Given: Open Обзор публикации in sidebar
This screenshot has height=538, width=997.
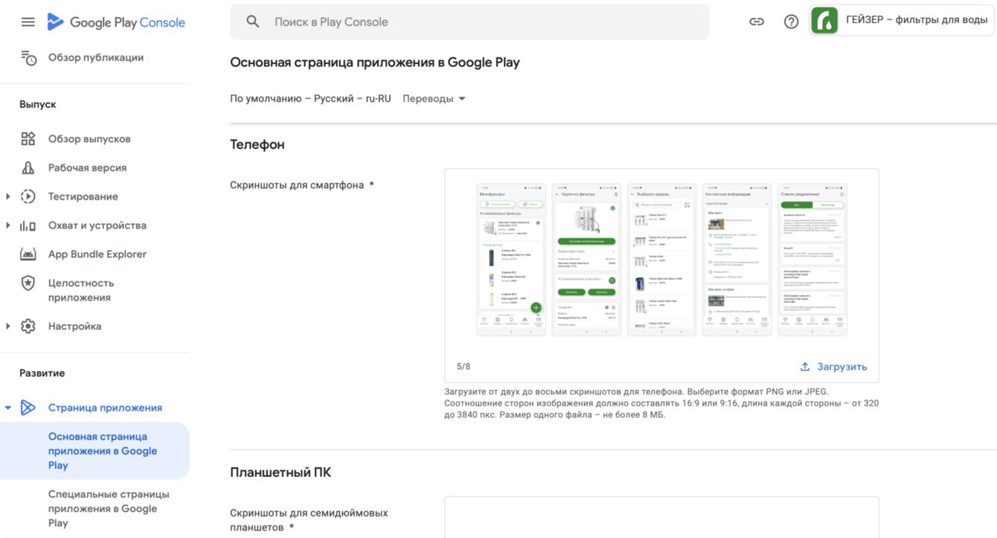Looking at the screenshot, I should pyautogui.click(x=95, y=57).
